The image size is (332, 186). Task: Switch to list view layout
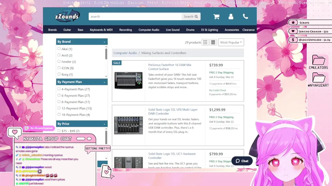point(213,42)
